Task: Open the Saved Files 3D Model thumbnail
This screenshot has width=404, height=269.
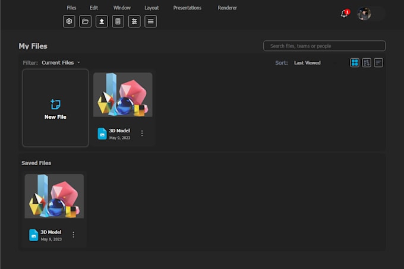Action: pos(54,196)
